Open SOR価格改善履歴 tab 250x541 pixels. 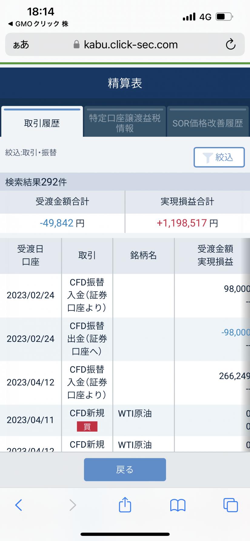click(208, 123)
